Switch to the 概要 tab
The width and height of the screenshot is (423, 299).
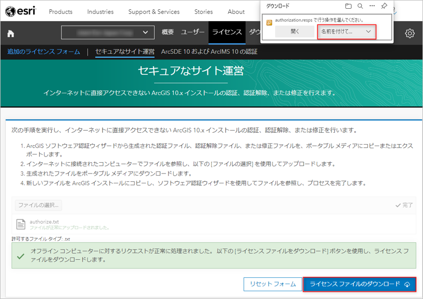(168, 32)
